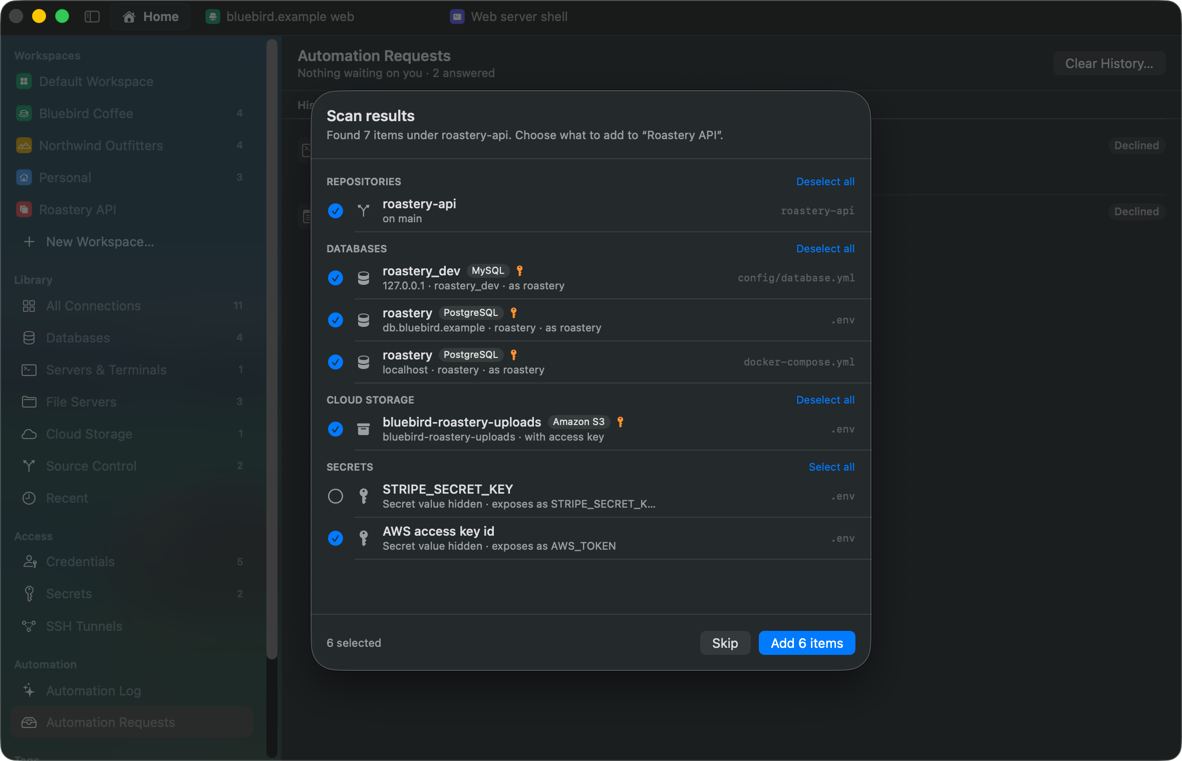Click Deselect all for Cloud Storage
Viewport: 1182px width, 761px height.
pyautogui.click(x=825, y=400)
